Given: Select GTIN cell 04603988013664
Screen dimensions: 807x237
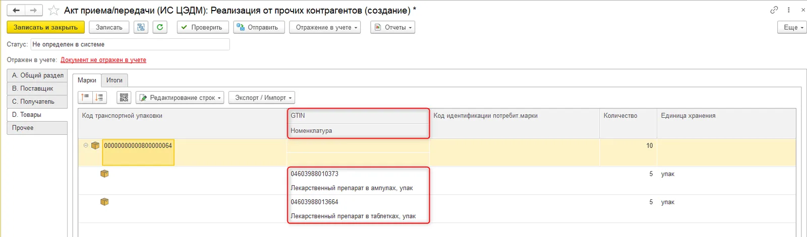Looking at the screenshot, I should [358, 202].
